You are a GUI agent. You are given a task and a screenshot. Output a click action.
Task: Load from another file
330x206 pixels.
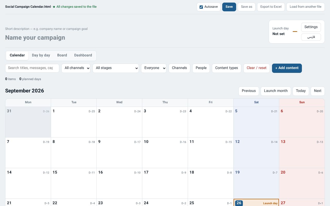click(x=306, y=7)
